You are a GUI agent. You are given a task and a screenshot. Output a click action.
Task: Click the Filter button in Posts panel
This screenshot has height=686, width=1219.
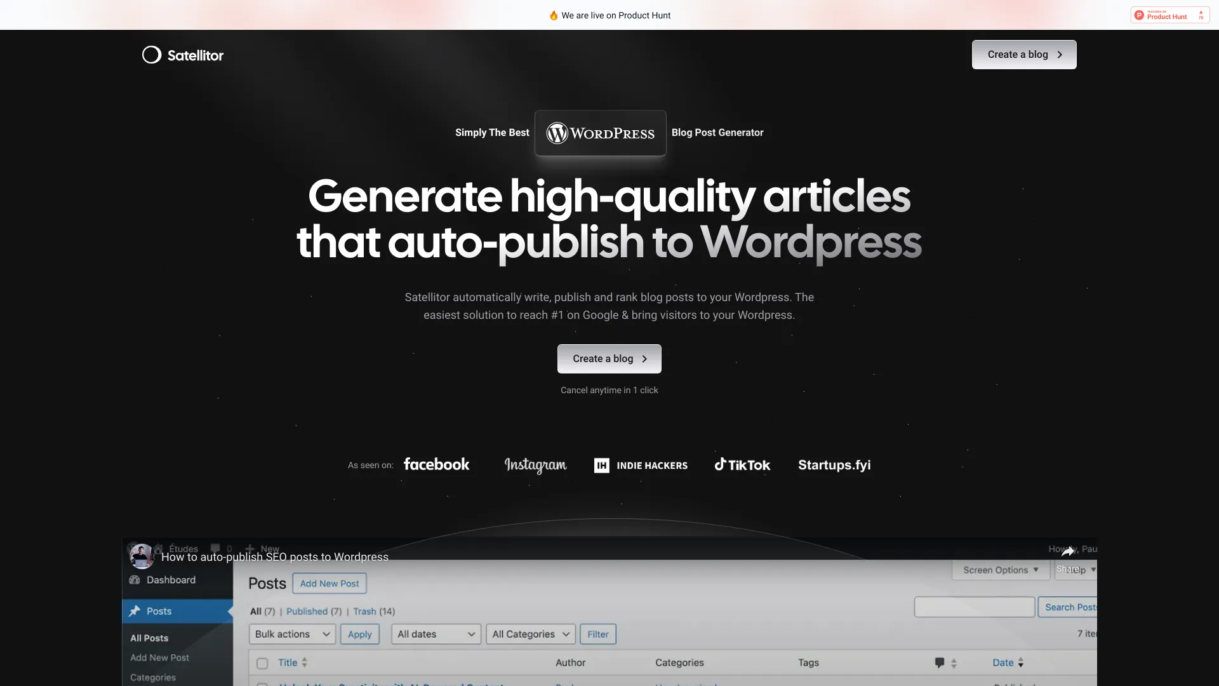(x=598, y=634)
